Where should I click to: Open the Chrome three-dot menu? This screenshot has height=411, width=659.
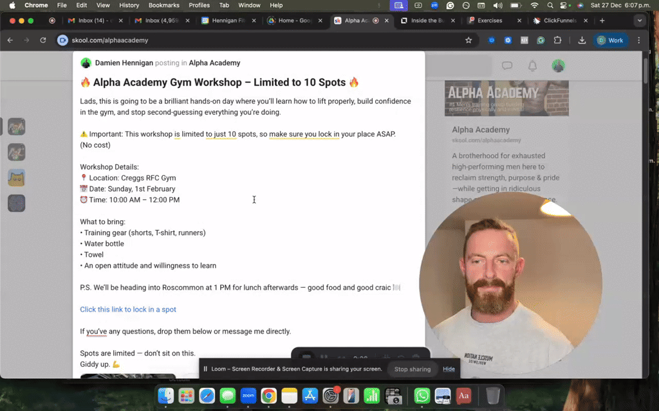(638, 40)
